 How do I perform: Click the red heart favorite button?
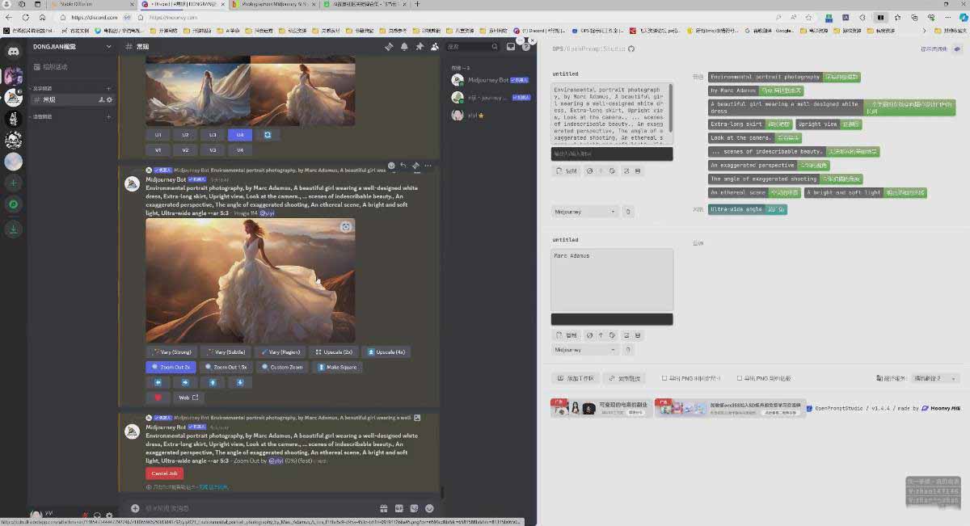tap(158, 398)
